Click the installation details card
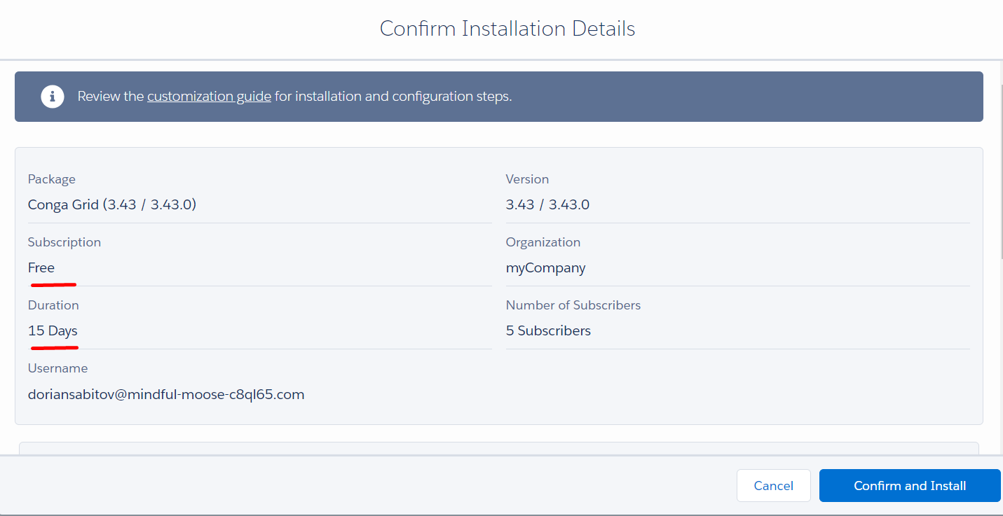1003x516 pixels. click(x=498, y=286)
